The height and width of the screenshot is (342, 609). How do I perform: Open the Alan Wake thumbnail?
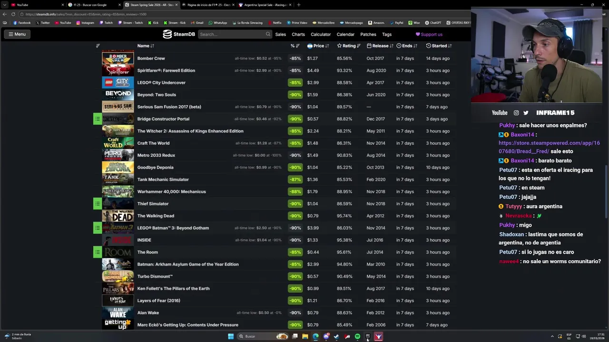pos(118,313)
